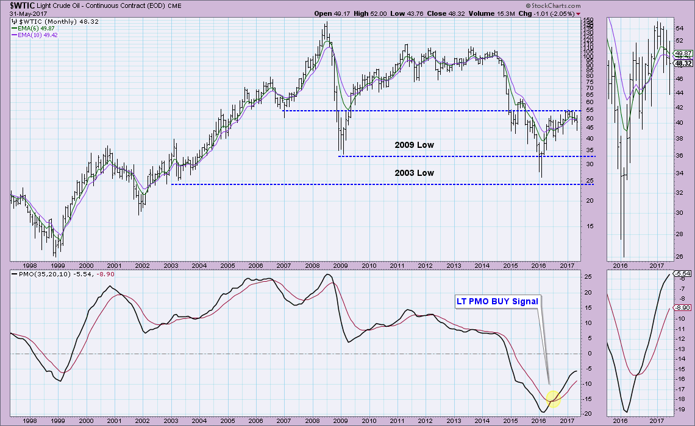The width and height of the screenshot is (695, 426).
Task: Click the 'Open 49.17' header value
Action: (332, 14)
